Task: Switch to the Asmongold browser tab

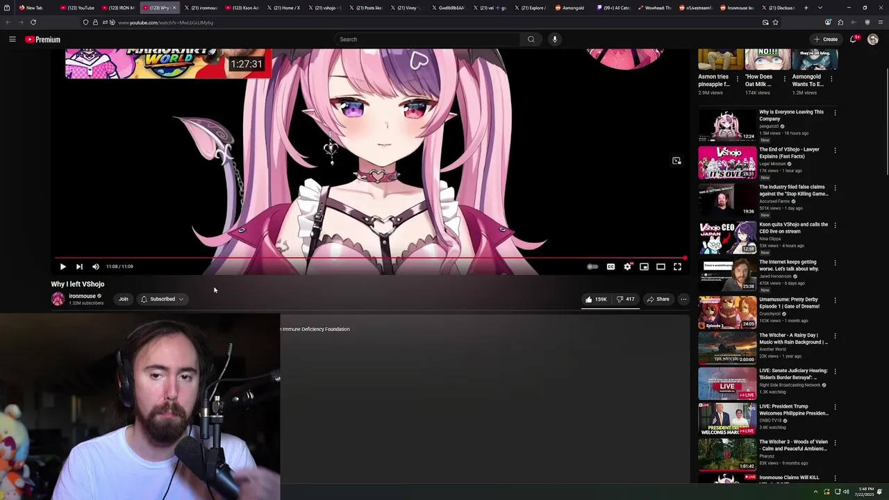Action: pos(570,8)
